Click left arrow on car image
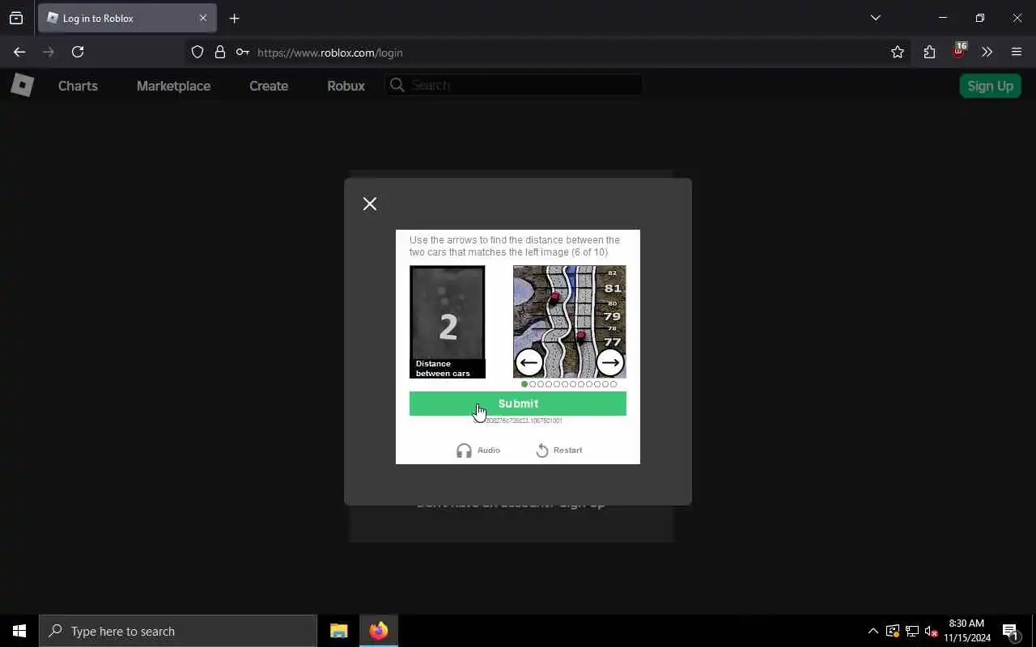This screenshot has width=1036, height=647. [529, 362]
